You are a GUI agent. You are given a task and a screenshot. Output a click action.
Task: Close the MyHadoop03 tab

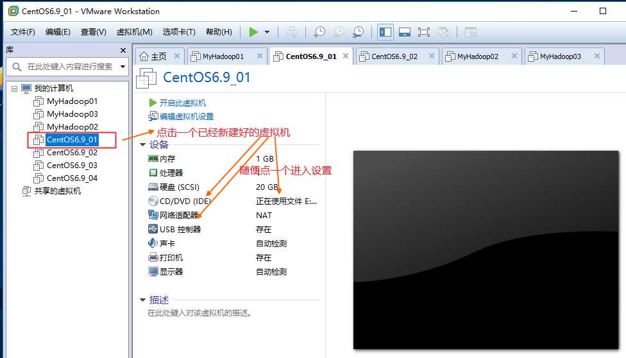click(597, 56)
